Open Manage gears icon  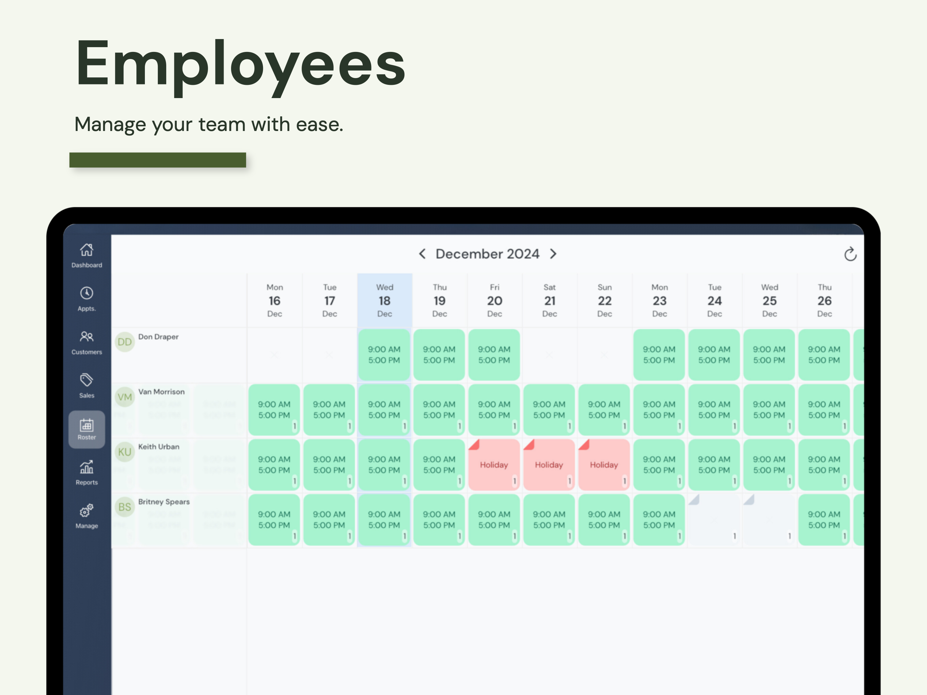click(87, 511)
